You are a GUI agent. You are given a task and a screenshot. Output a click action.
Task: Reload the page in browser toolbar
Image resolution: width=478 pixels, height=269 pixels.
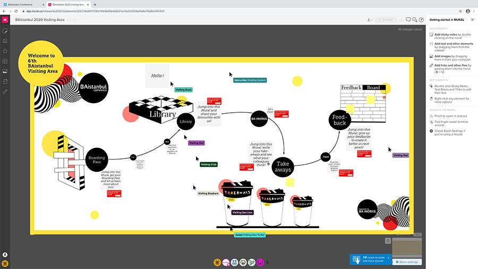(16, 11)
